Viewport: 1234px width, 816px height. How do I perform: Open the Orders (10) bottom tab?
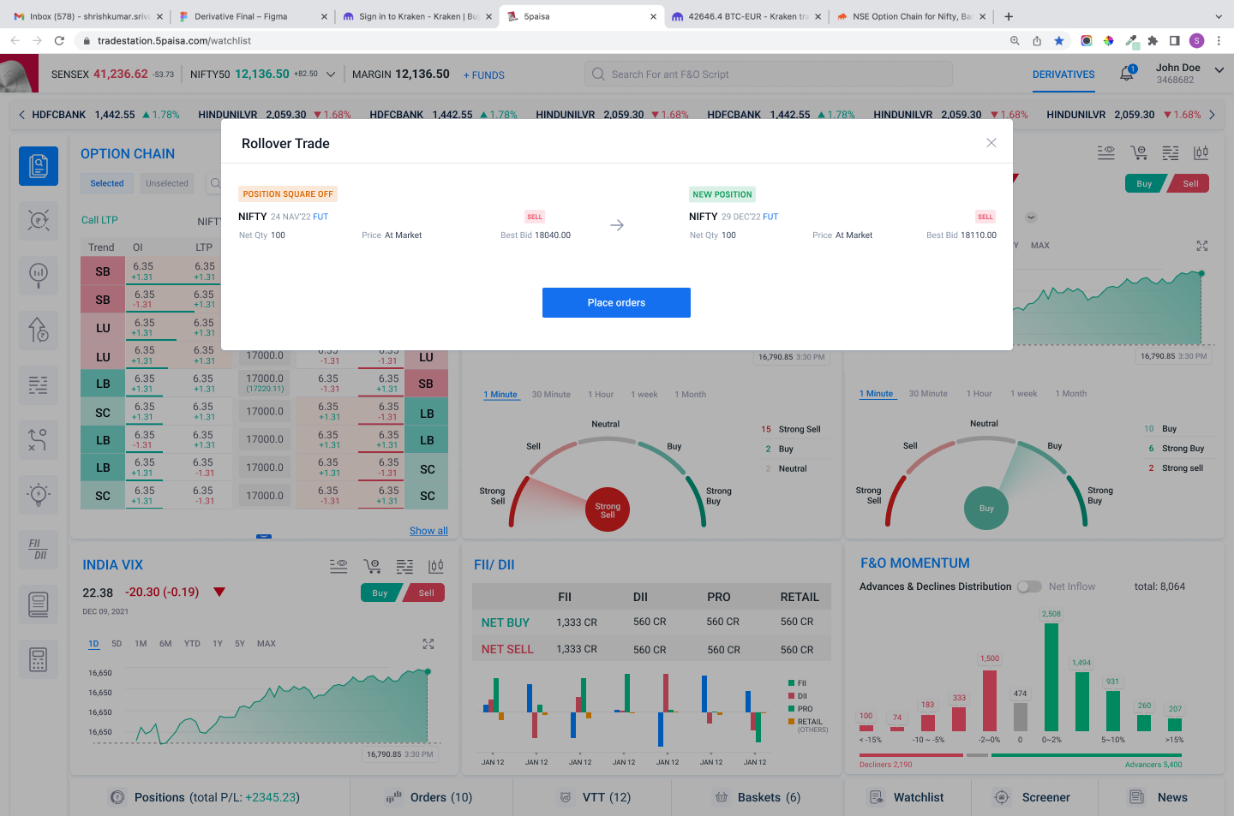431,797
